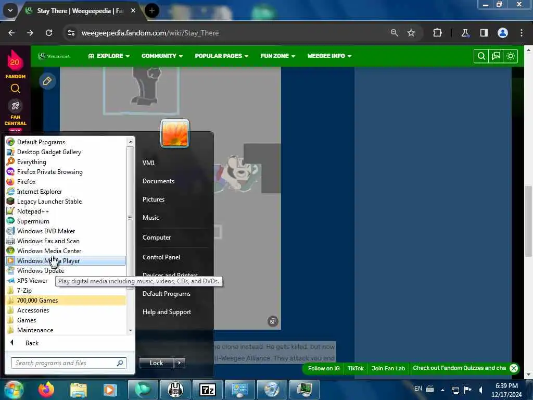Launch Windows Media Player from the list
This screenshot has width=533, height=400.
coord(66,260)
